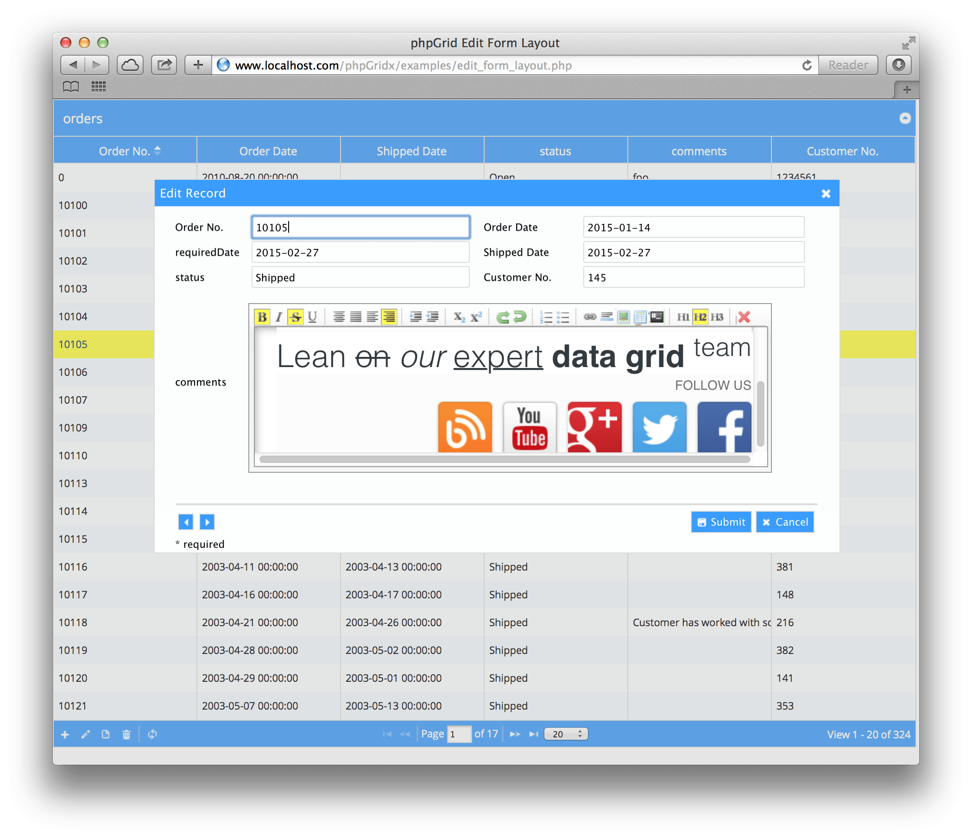Click the Google+ icon in comments

[594, 427]
